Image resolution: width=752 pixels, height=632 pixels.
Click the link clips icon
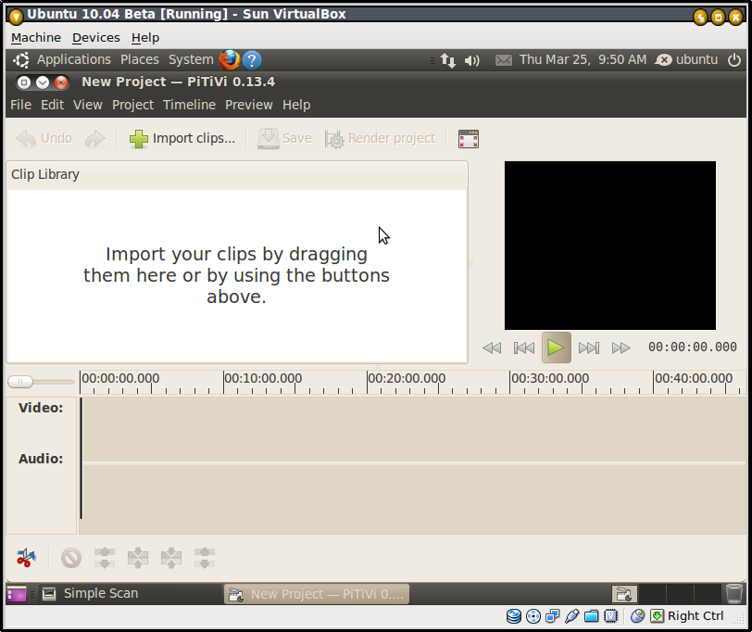(x=138, y=558)
